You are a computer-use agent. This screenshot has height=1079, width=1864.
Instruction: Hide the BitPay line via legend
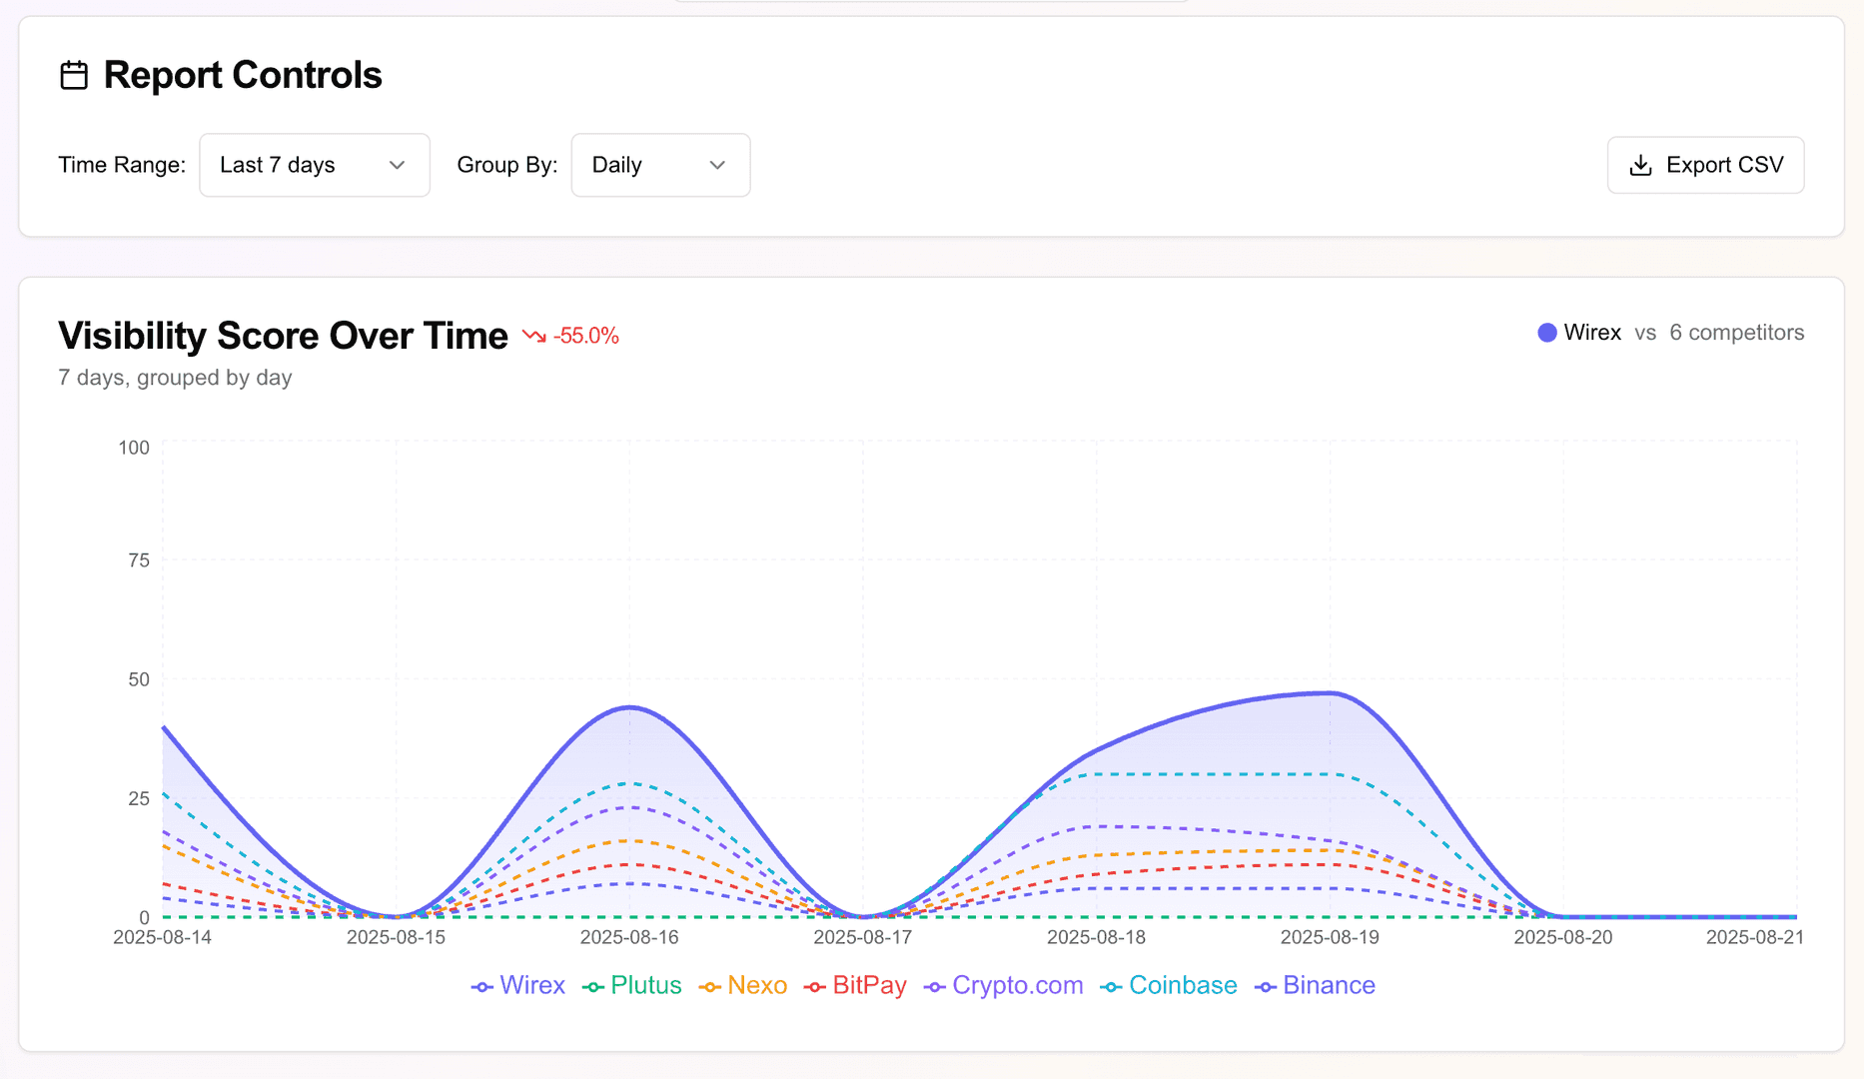point(855,985)
